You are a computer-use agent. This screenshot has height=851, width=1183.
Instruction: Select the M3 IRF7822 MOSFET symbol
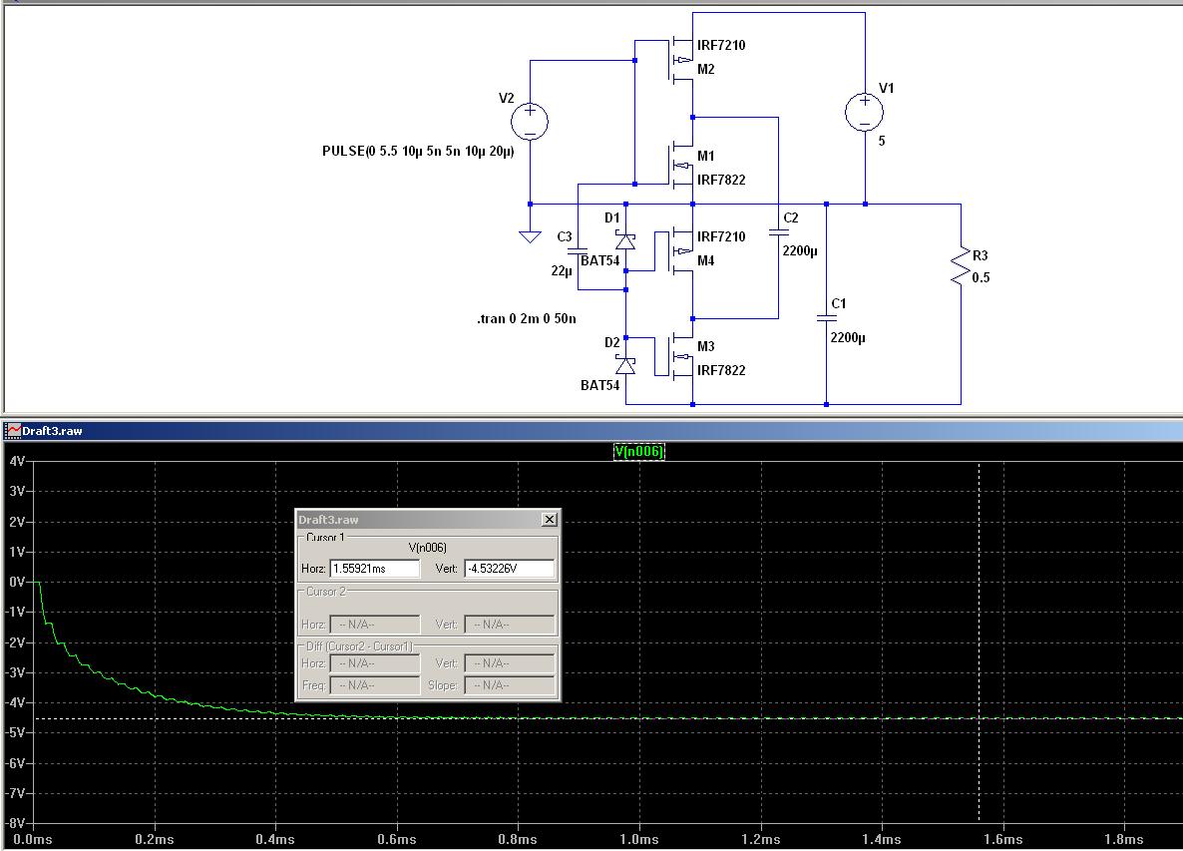679,358
